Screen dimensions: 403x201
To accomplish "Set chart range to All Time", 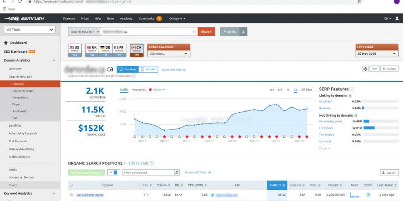I will [x=307, y=90].
